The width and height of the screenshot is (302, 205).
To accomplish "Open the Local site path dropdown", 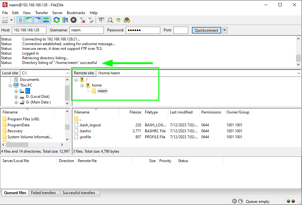I will (68, 73).
